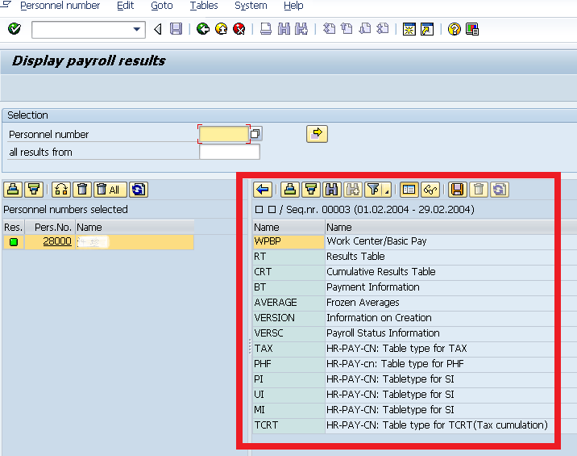Click the Find binoculars icon in main toolbar

pos(284,29)
